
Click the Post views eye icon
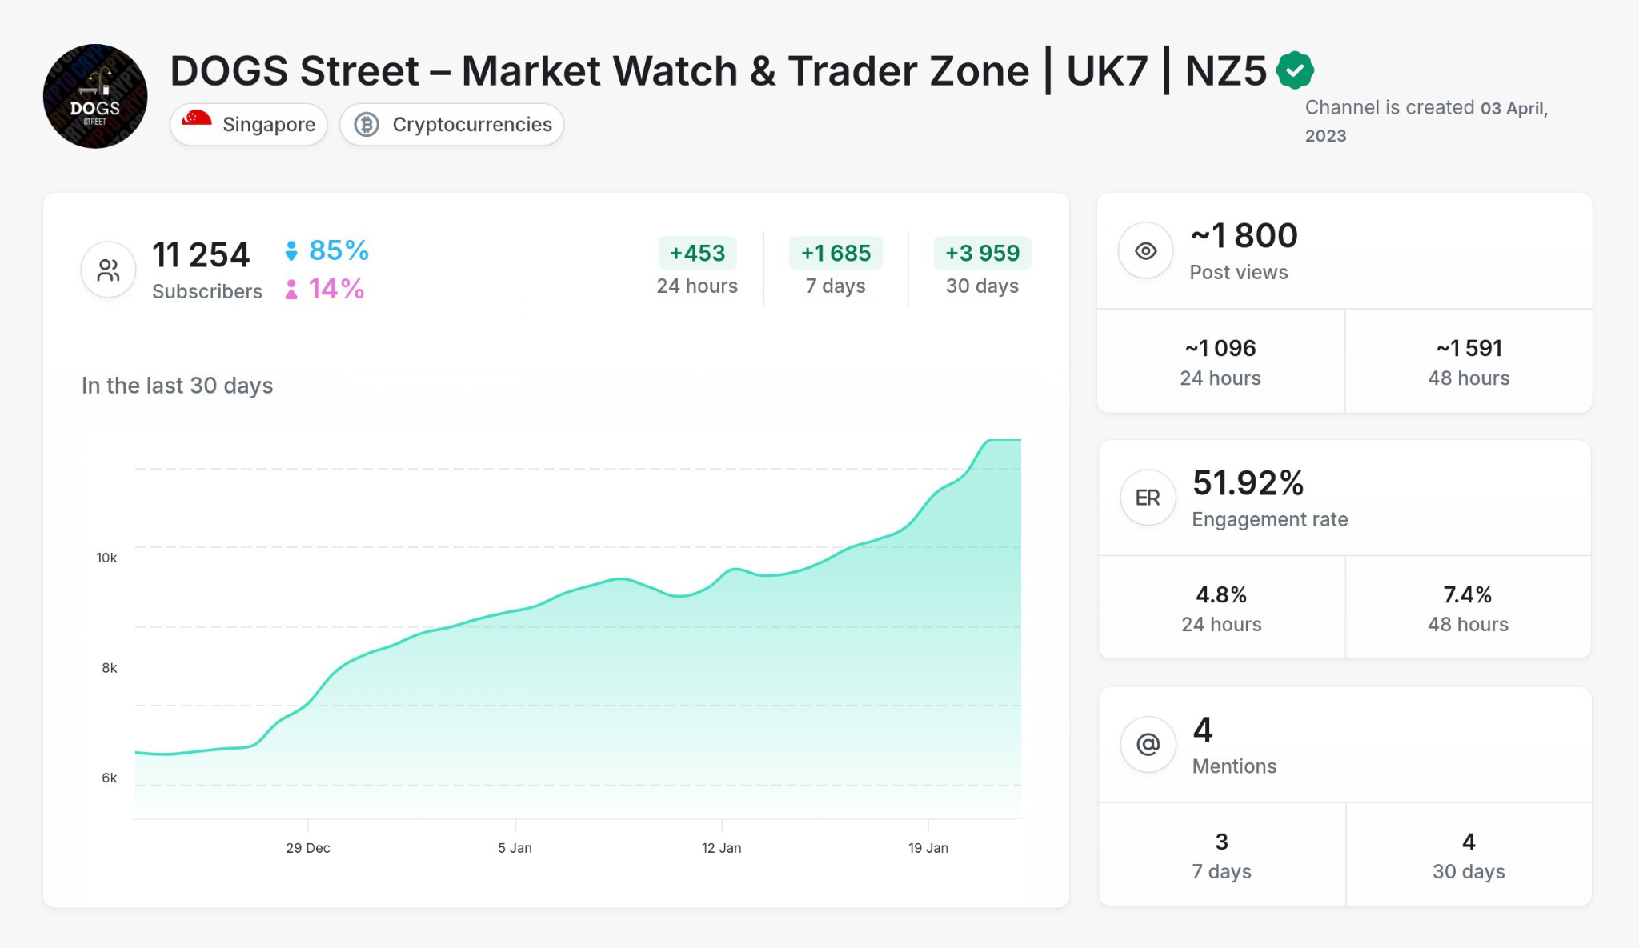[1145, 250]
